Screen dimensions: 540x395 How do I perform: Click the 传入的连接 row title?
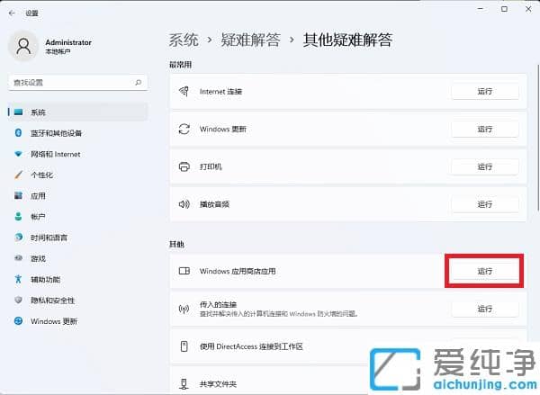[218, 304]
